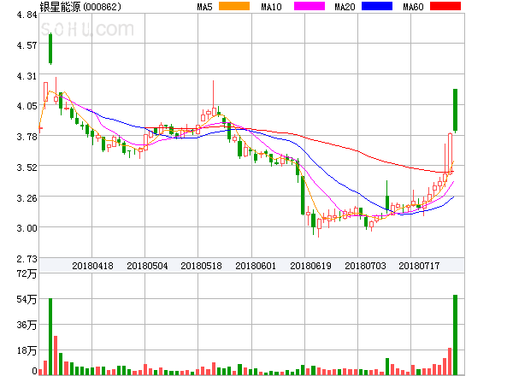Click the red MA60 legend swatch
The width and height of the screenshot is (513, 376).
[445, 6]
